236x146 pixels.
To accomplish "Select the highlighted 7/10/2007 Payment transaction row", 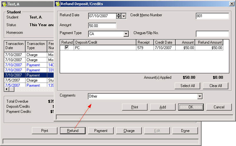I will [x=26, y=75].
